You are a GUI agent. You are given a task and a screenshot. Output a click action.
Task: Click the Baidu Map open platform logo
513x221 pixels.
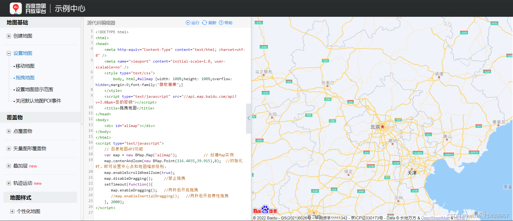point(28,9)
